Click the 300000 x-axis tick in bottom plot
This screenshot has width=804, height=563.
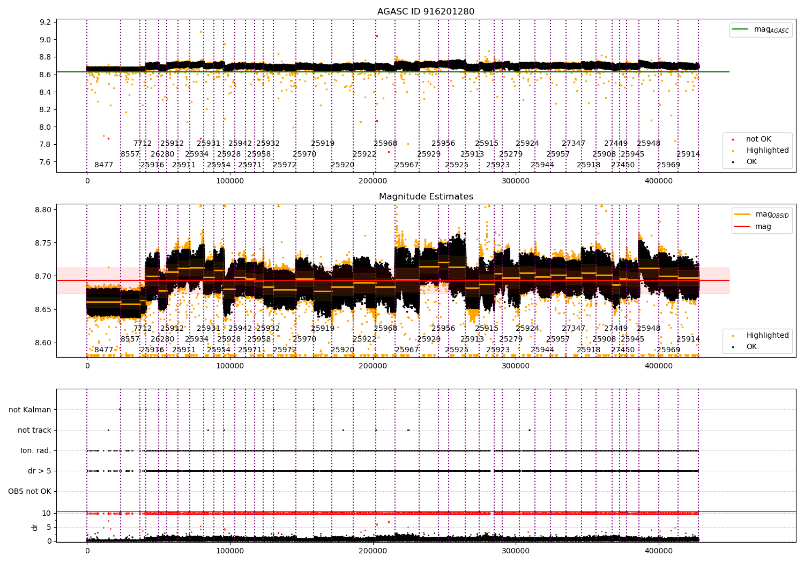tap(516, 550)
